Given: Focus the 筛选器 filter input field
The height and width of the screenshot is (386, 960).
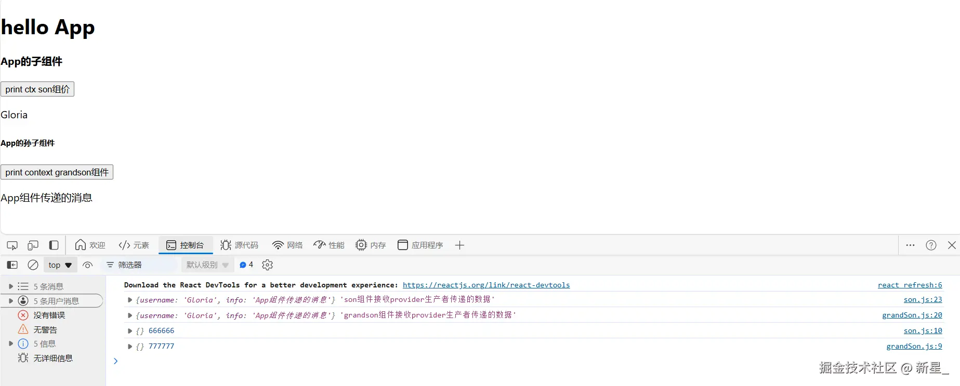Looking at the screenshot, I should [139, 265].
